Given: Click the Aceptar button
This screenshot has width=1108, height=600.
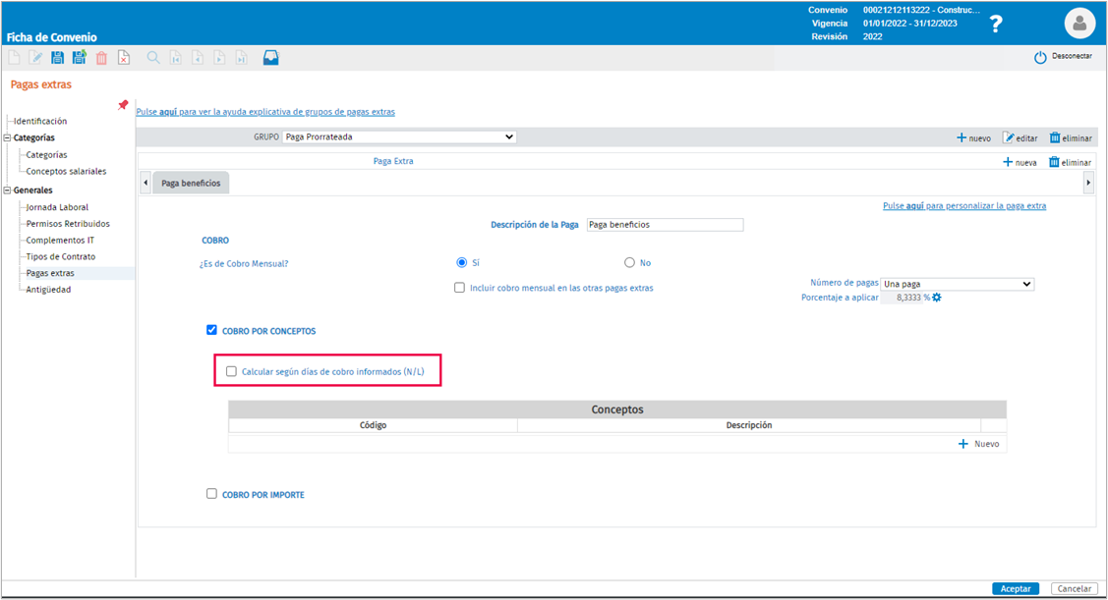Looking at the screenshot, I should coord(1016,588).
